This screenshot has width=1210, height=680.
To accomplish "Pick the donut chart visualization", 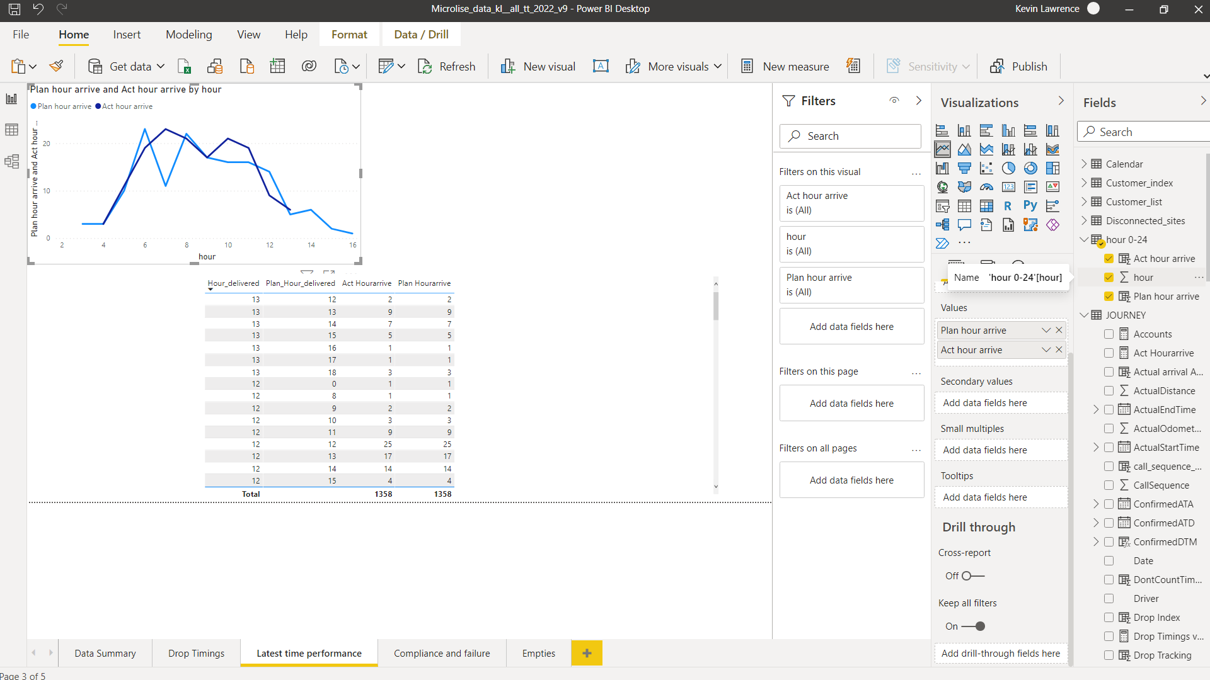I will pyautogui.click(x=1030, y=168).
